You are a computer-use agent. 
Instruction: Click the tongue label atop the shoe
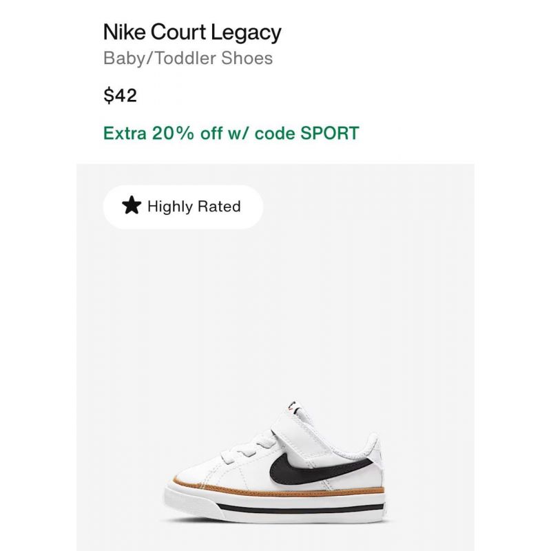pos(295,406)
